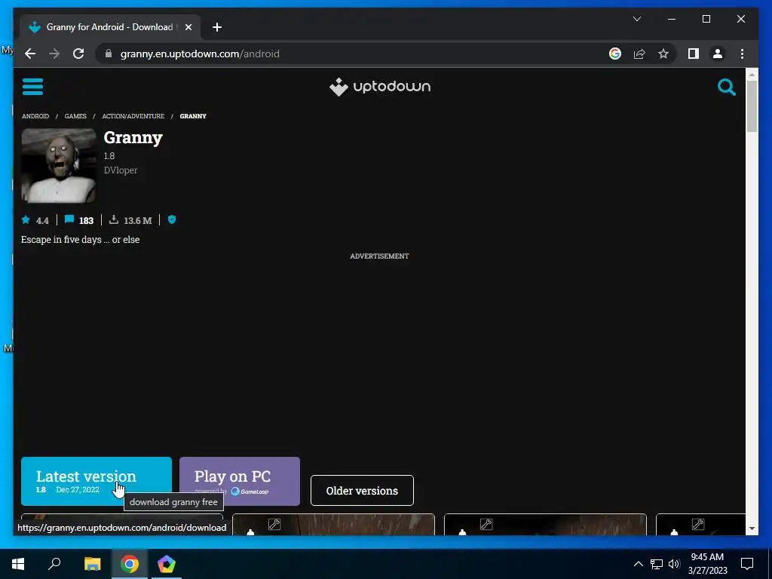Click the Uptodown search magnifier icon
The image size is (772, 579).
(x=726, y=87)
